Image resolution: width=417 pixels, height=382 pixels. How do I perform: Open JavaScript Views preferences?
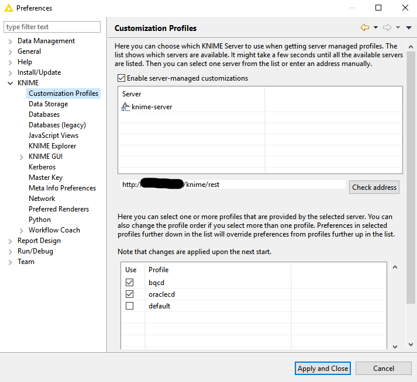[x=53, y=136]
